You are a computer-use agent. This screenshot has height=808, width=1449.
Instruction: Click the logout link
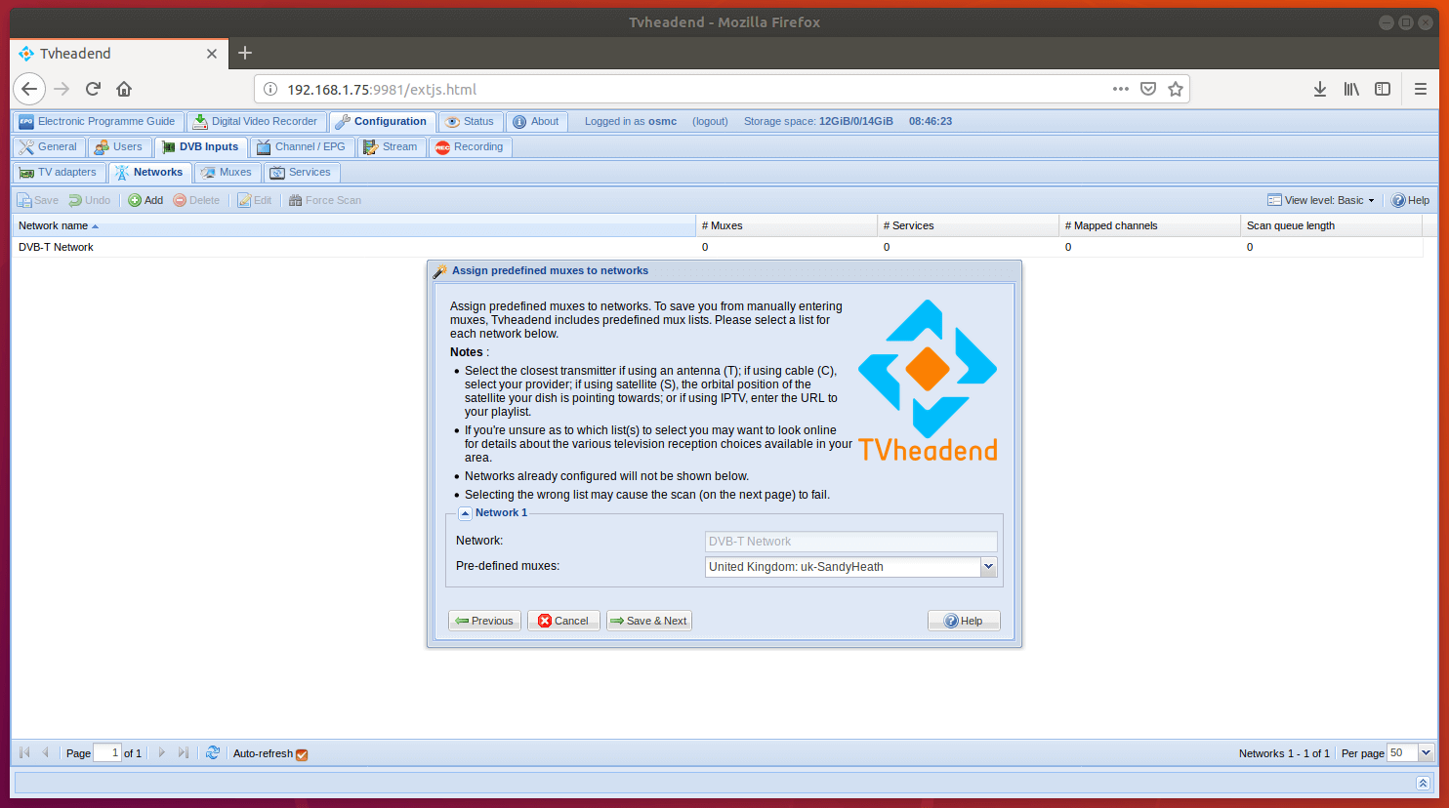pyautogui.click(x=710, y=121)
